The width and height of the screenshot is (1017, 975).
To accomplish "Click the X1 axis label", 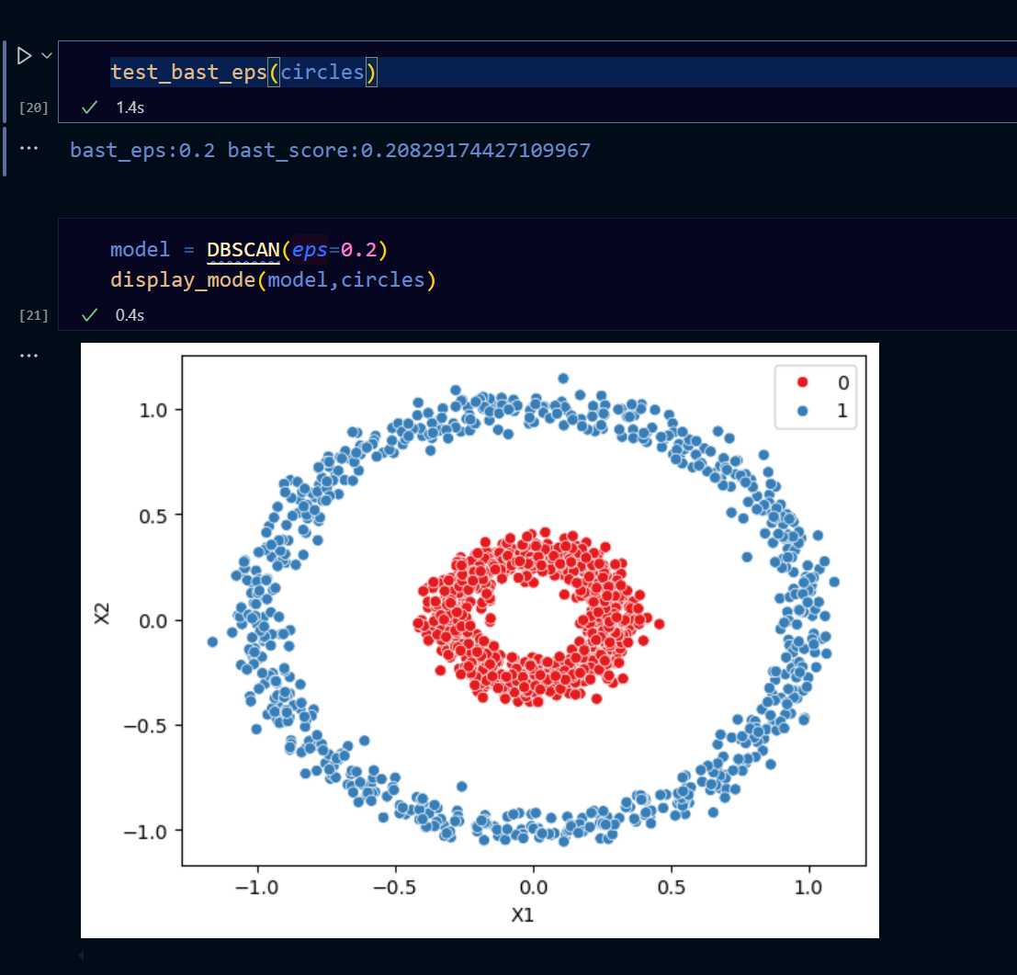I will (522, 914).
